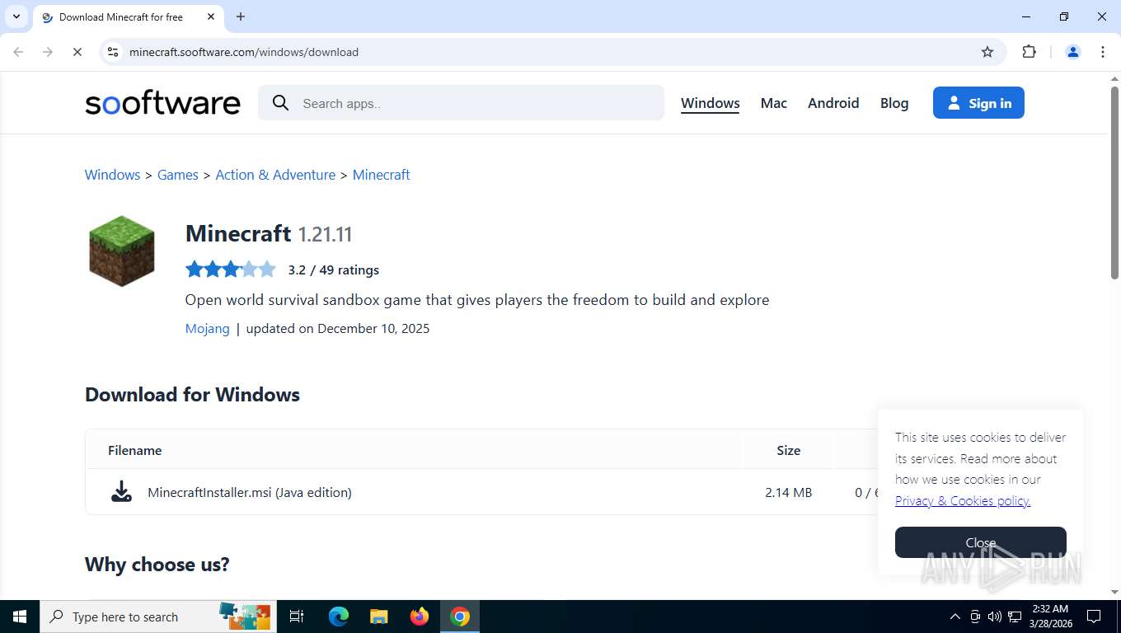Open the Chrome profile avatar
This screenshot has width=1121, height=633.
[x=1073, y=52]
